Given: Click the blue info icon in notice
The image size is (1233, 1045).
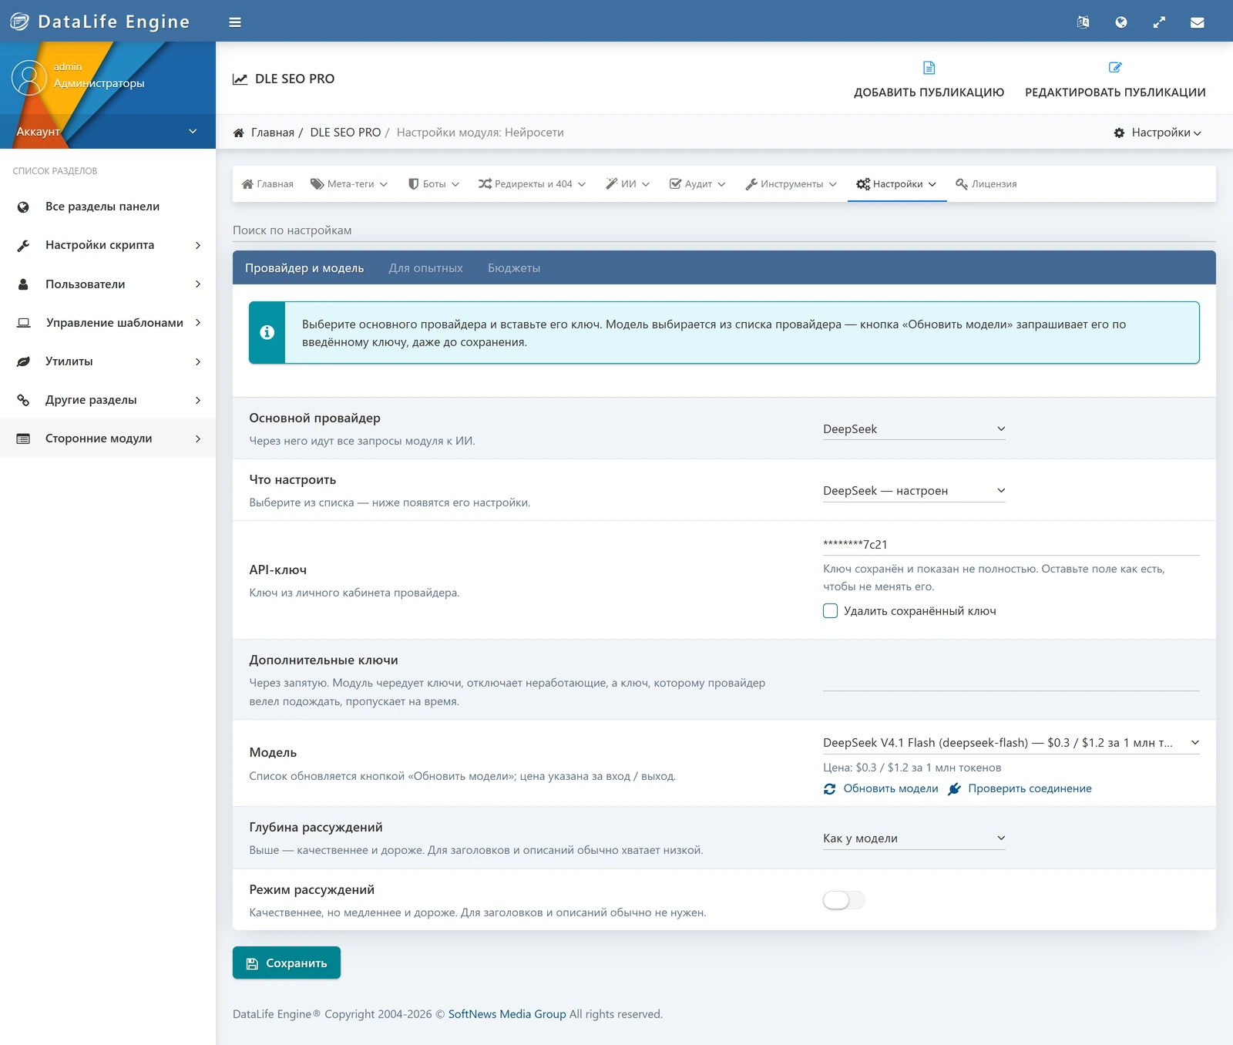Looking at the screenshot, I should [267, 332].
